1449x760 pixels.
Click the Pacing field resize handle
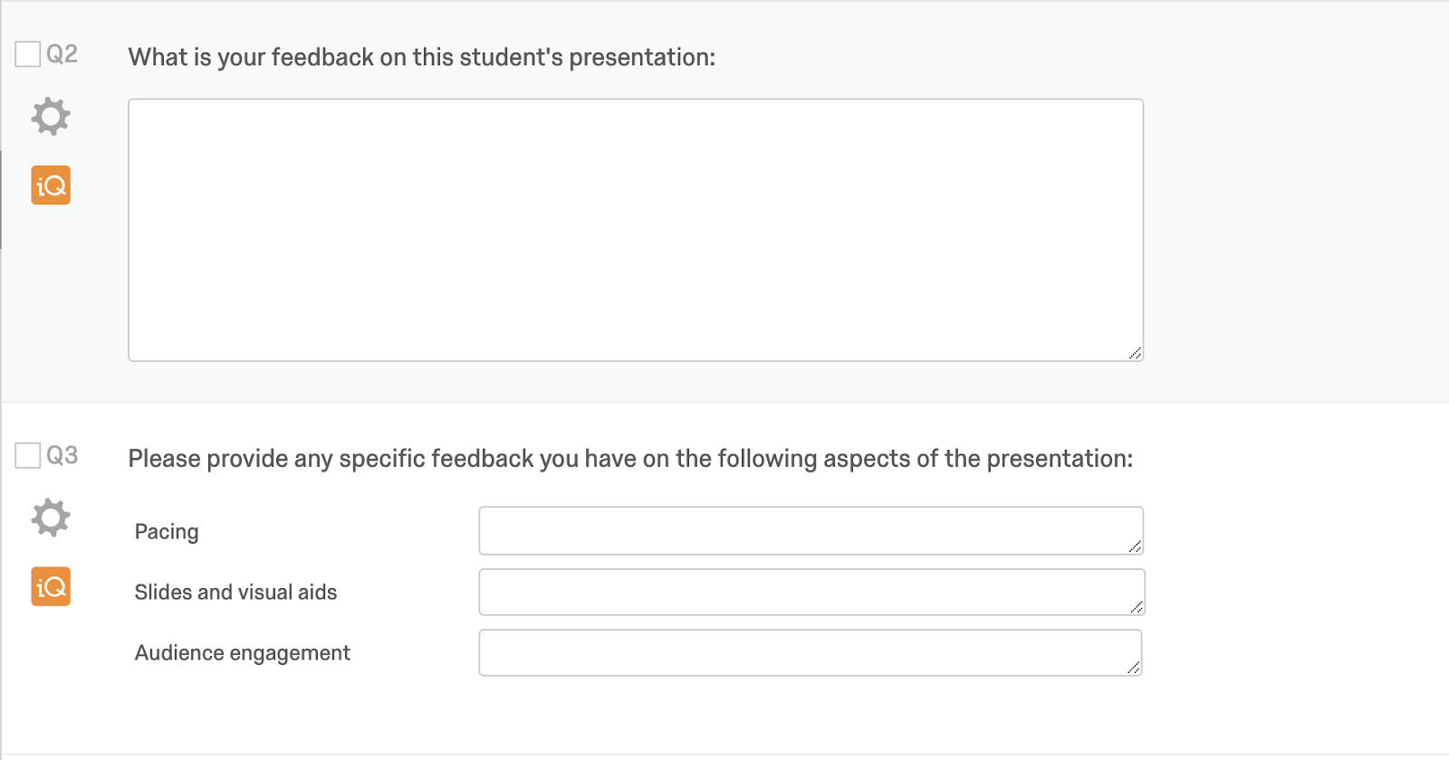(x=1135, y=546)
